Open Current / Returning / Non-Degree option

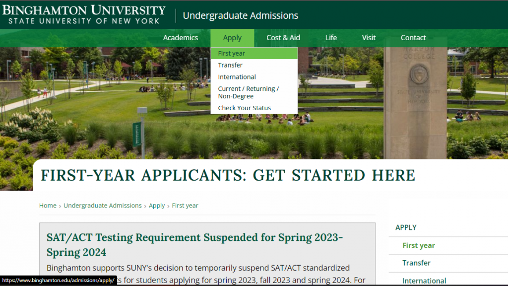point(248,92)
